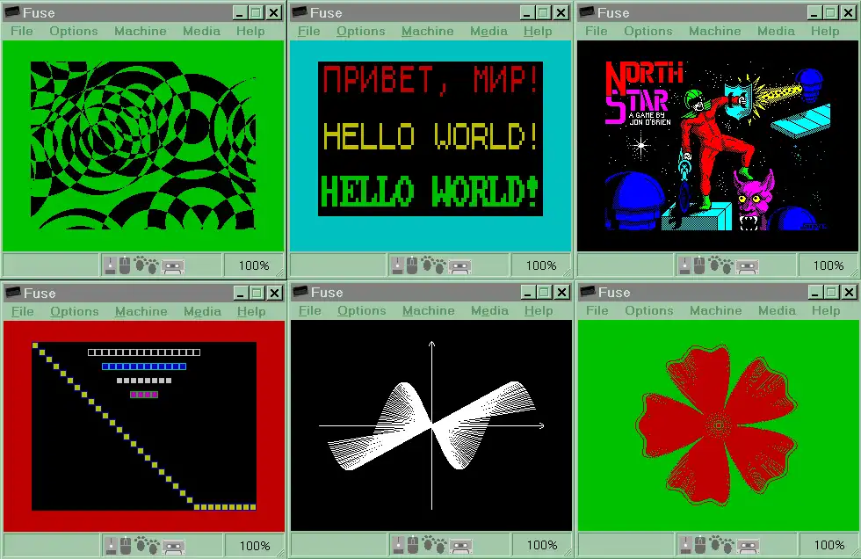
Task: Open Options menu in graph axes window
Action: 362,311
